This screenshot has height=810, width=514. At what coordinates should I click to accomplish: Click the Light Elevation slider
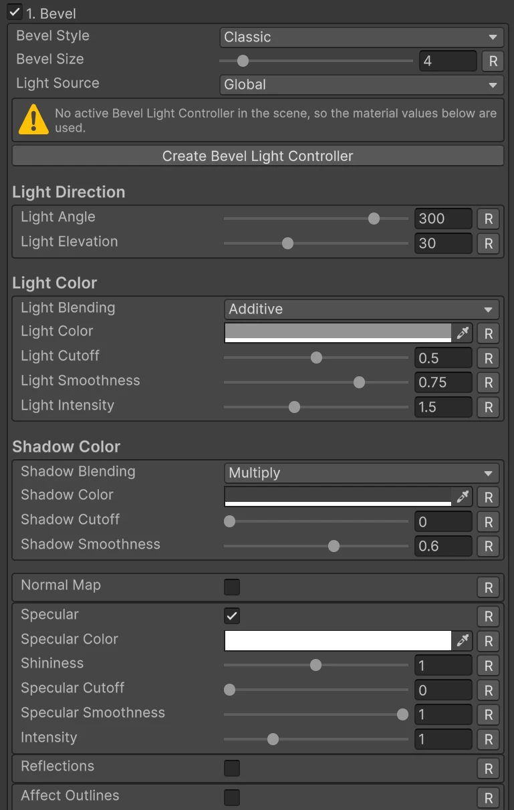(x=316, y=243)
